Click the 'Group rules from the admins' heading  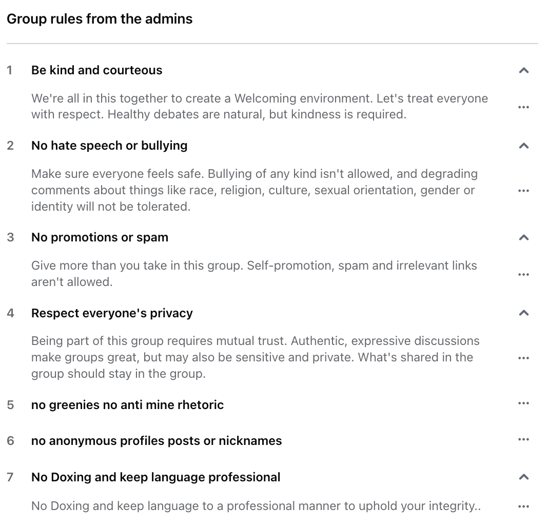100,19
